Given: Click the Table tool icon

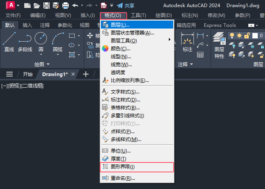Looking at the screenshot, I should coord(200,55).
